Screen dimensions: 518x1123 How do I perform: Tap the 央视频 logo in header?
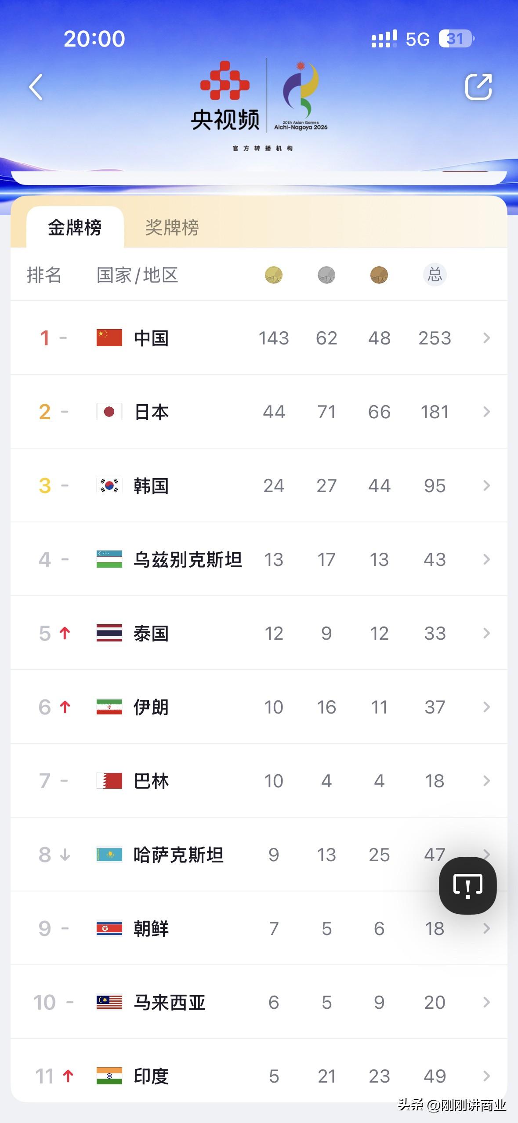[225, 95]
